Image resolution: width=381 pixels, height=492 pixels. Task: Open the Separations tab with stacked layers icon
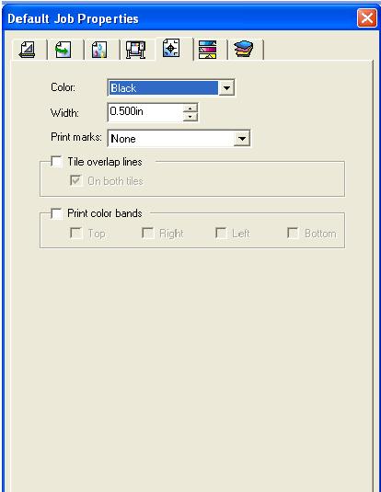tap(244, 50)
